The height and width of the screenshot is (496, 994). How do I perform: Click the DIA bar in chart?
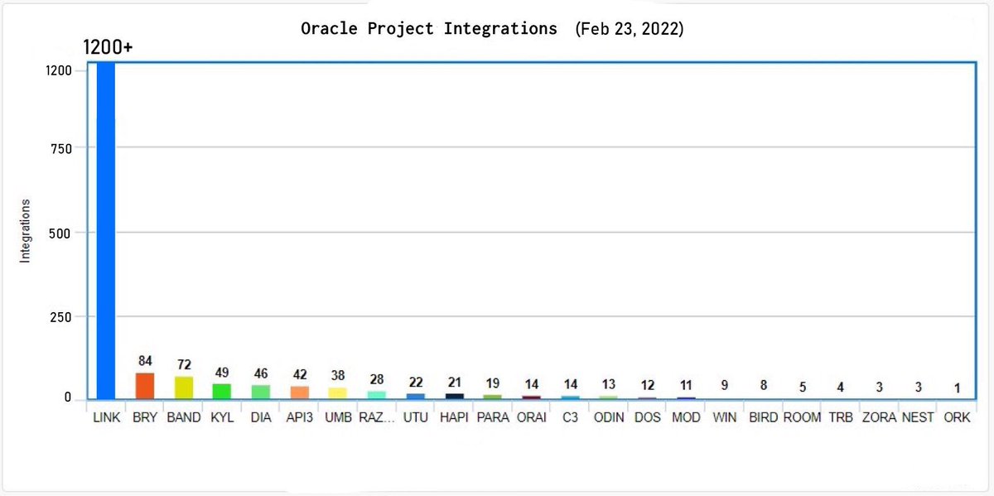(261, 392)
